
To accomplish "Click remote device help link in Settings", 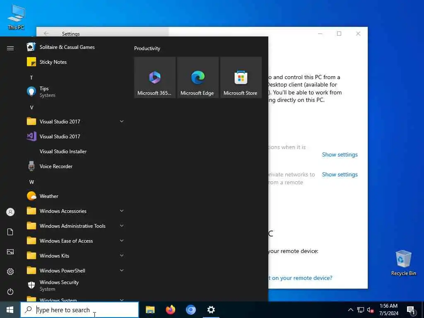I will tap(301, 278).
